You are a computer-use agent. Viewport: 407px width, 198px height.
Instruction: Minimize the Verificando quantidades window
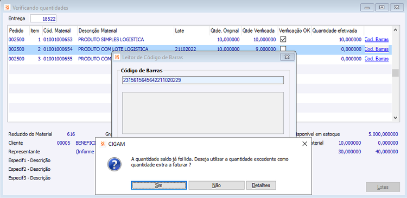point(367,8)
